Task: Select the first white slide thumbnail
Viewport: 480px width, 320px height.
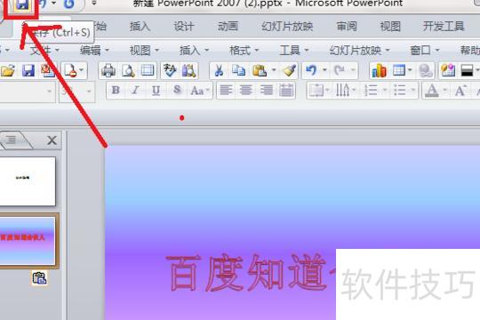Action: click(x=28, y=181)
